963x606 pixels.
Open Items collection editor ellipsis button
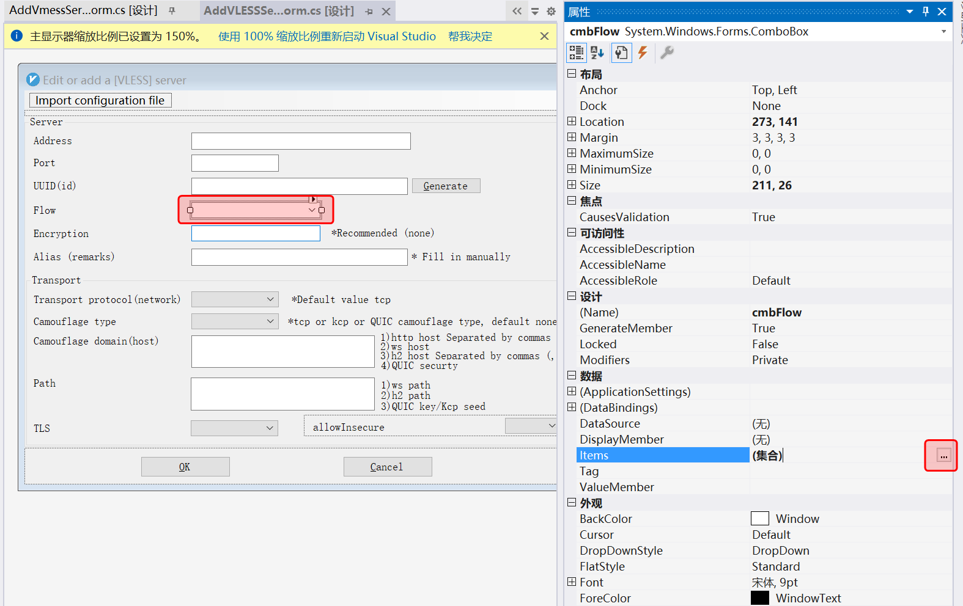click(943, 456)
